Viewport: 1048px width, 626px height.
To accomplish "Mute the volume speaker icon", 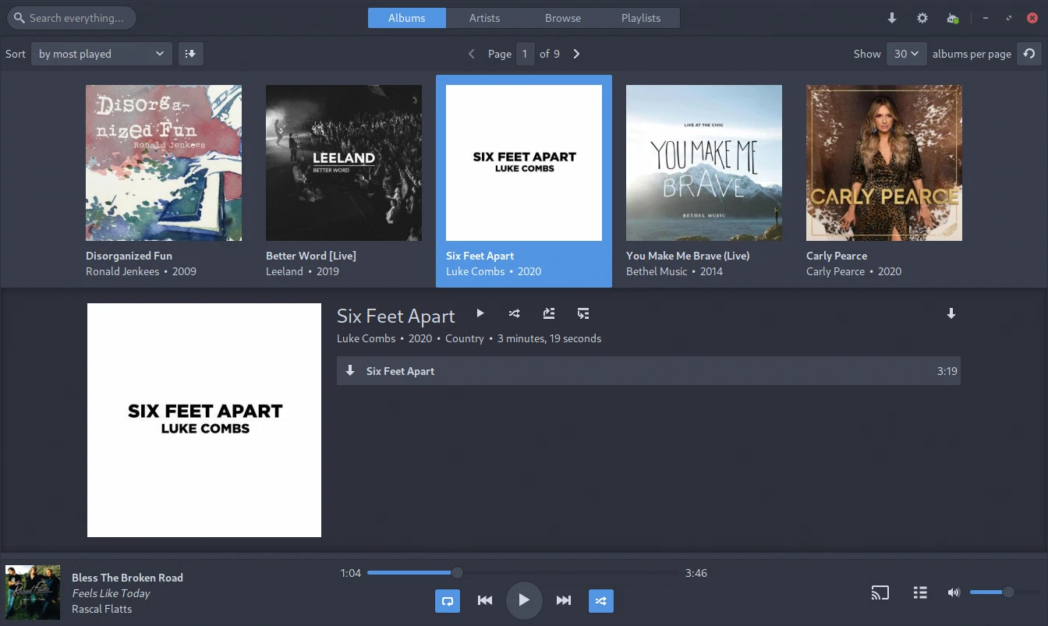I will 953,592.
